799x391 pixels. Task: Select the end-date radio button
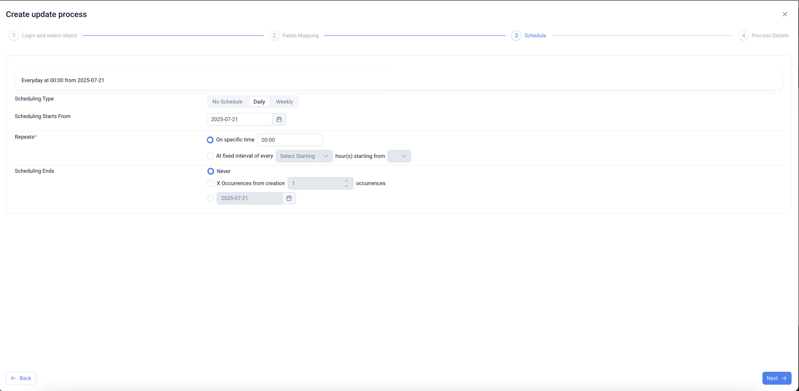pos(211,198)
